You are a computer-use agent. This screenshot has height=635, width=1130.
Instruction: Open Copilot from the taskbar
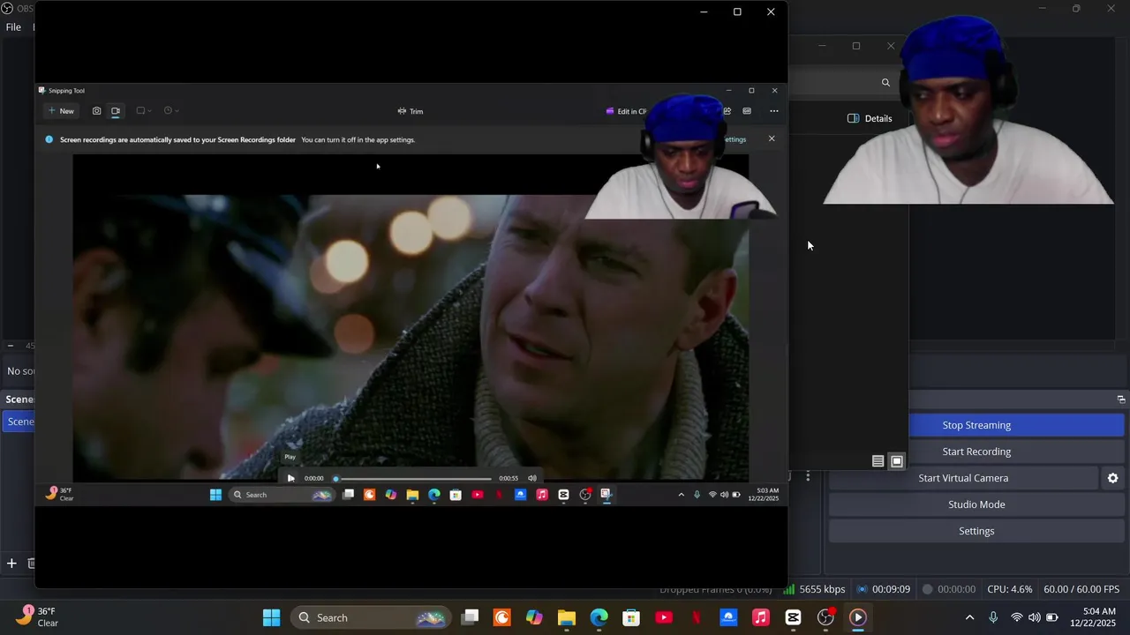(534, 617)
